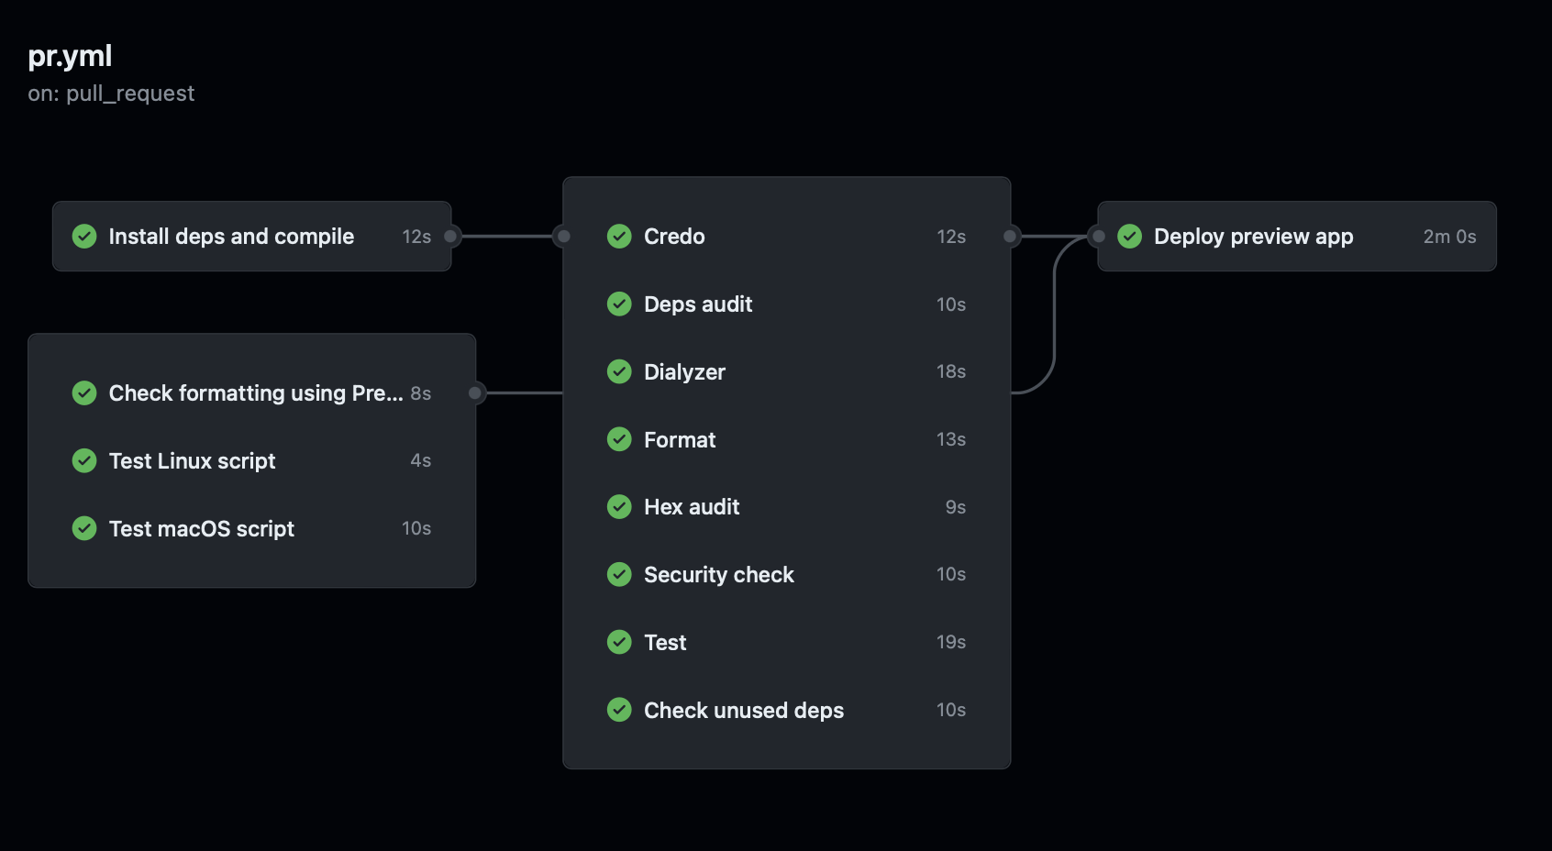Image resolution: width=1552 pixels, height=851 pixels.
Task: Click the output connector dot on Install deps
Action: click(450, 237)
